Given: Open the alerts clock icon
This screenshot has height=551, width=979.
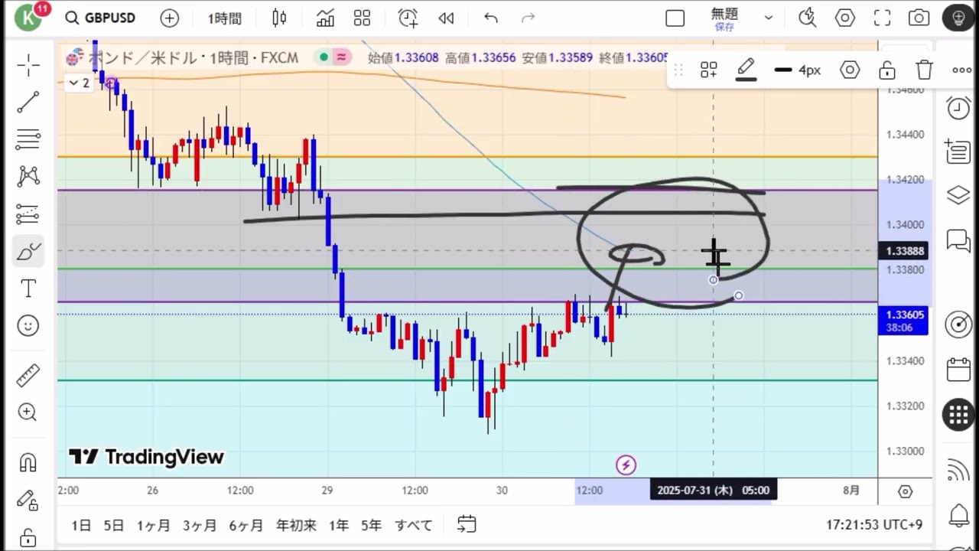Looking at the screenshot, I should [x=958, y=108].
